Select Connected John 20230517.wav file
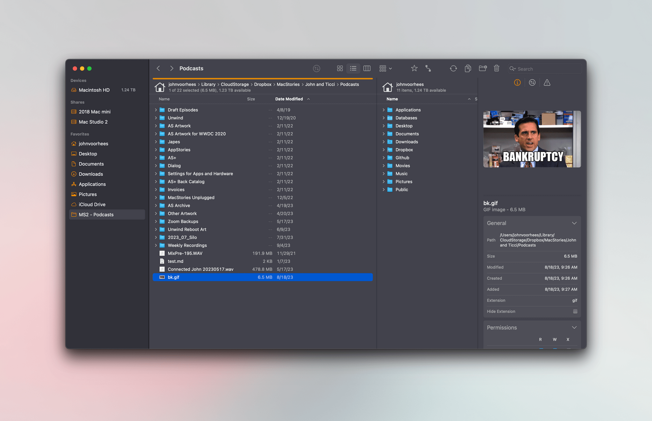652x421 pixels. 263,269
